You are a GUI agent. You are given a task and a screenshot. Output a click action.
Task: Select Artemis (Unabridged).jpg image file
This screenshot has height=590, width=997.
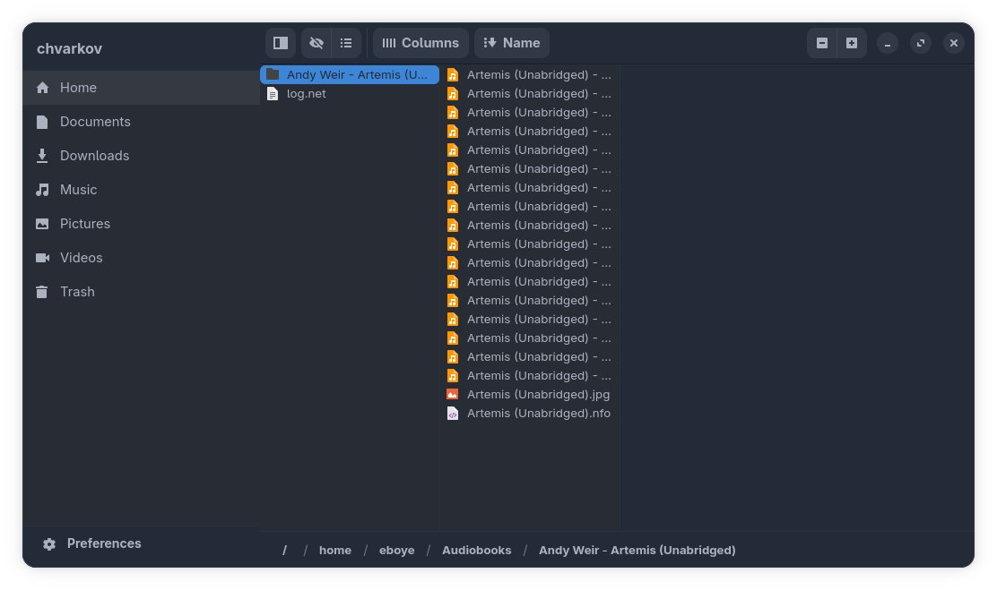(529, 395)
